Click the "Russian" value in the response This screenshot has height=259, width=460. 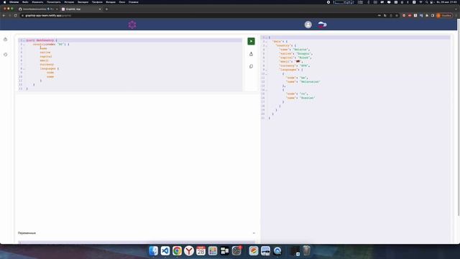click(307, 98)
